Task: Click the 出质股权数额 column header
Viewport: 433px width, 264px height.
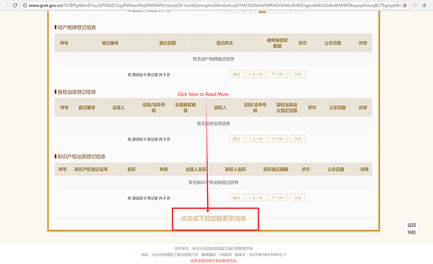Action: (x=186, y=108)
